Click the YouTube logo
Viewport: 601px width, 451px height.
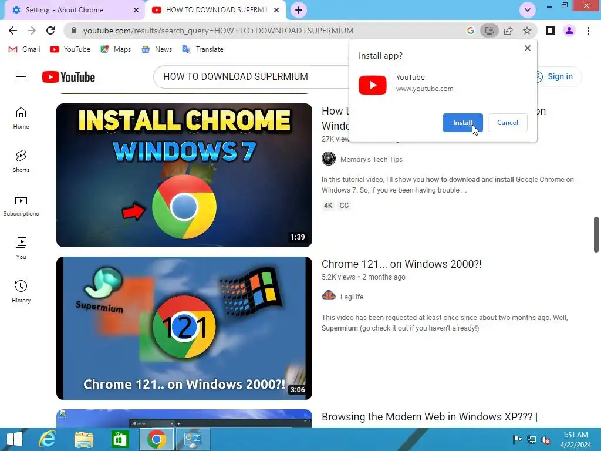(x=69, y=77)
